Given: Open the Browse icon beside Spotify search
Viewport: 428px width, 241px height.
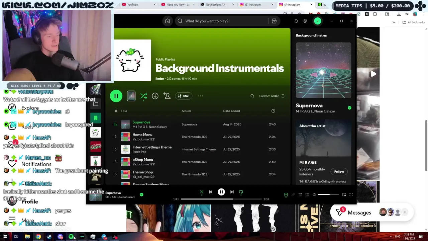Looking at the screenshot, I should click(x=274, y=21).
